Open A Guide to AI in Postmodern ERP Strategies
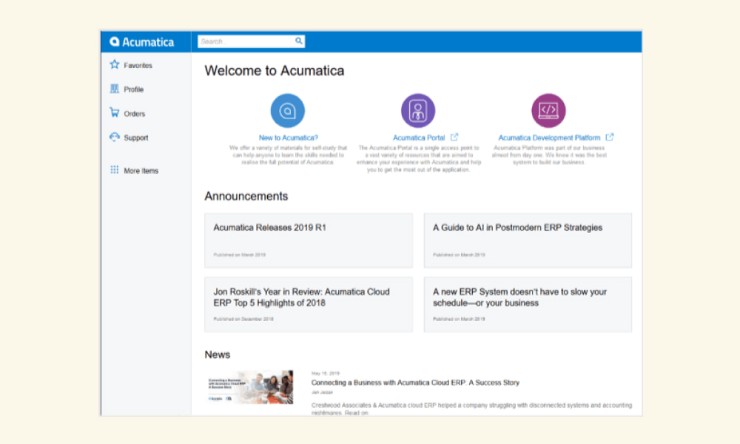Screen dimensions: 740x444 point(528,240)
